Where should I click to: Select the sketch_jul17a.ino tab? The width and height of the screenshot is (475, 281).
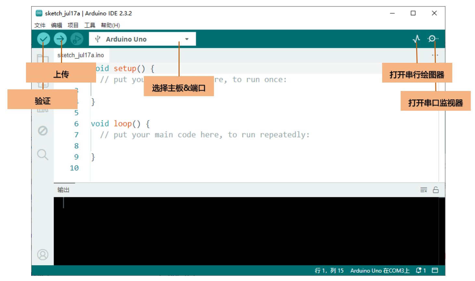pos(81,55)
